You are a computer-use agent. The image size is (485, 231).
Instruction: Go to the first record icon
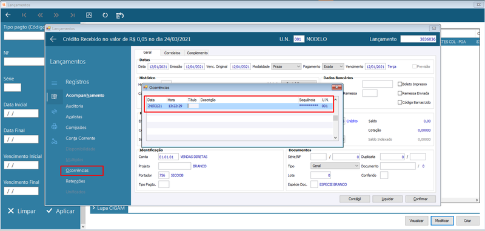pyautogui.click(x=24, y=15)
